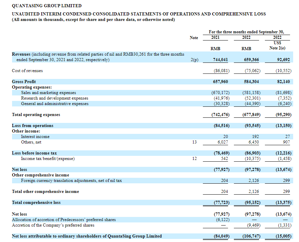Select 'For the three months ended September 30,' header
Image resolution: width=299 pixels, height=242 pixels.
coord(246,32)
